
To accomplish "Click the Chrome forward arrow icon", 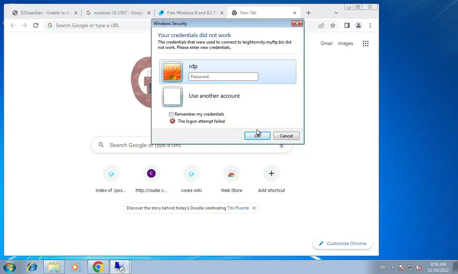I will click(x=24, y=25).
